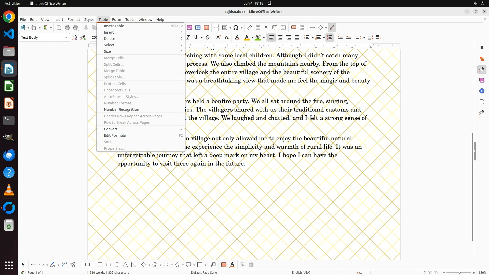489x275 pixels.
Task: Expand the Paragraph Style dropdown arrow
Action: pos(66,37)
